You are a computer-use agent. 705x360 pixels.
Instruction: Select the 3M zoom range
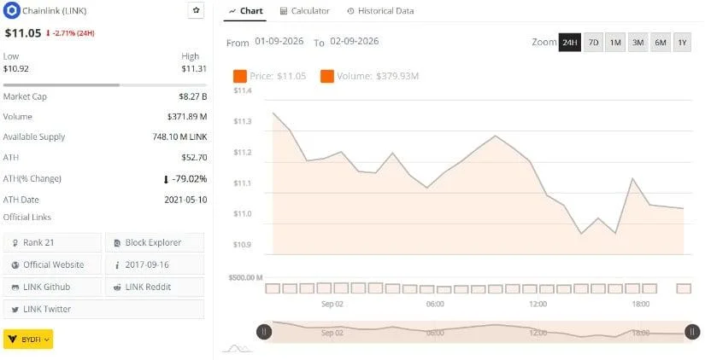point(638,43)
